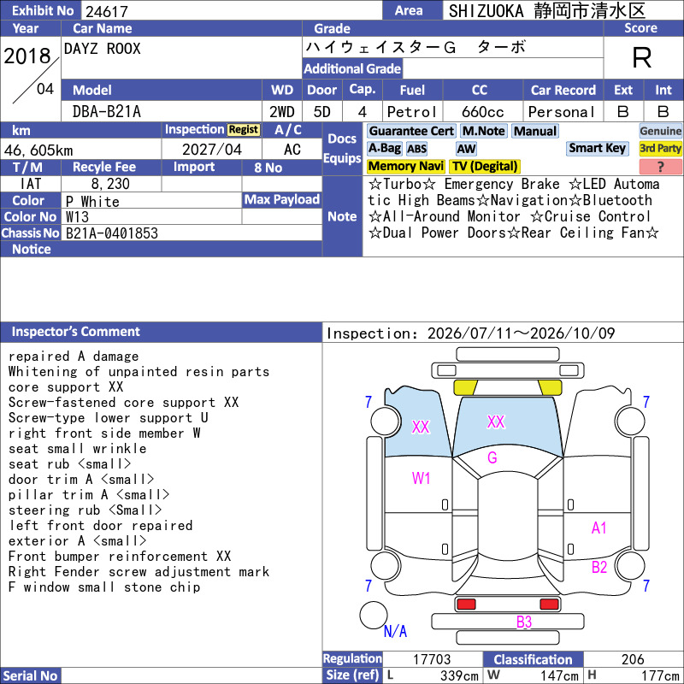
Task: Click the chassis number B21A-0401853 field
Action: pos(192,233)
